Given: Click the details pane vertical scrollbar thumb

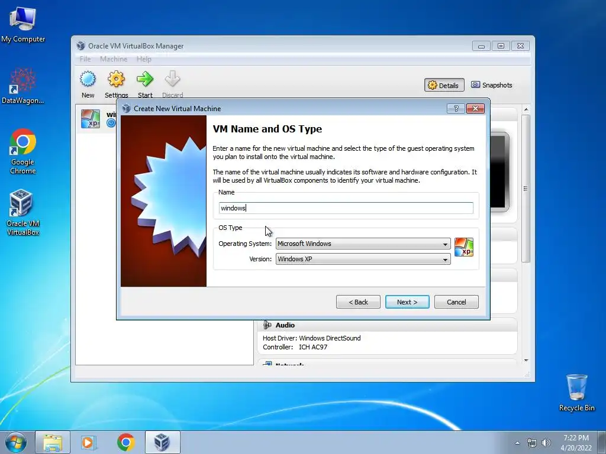Looking at the screenshot, I should (x=526, y=189).
